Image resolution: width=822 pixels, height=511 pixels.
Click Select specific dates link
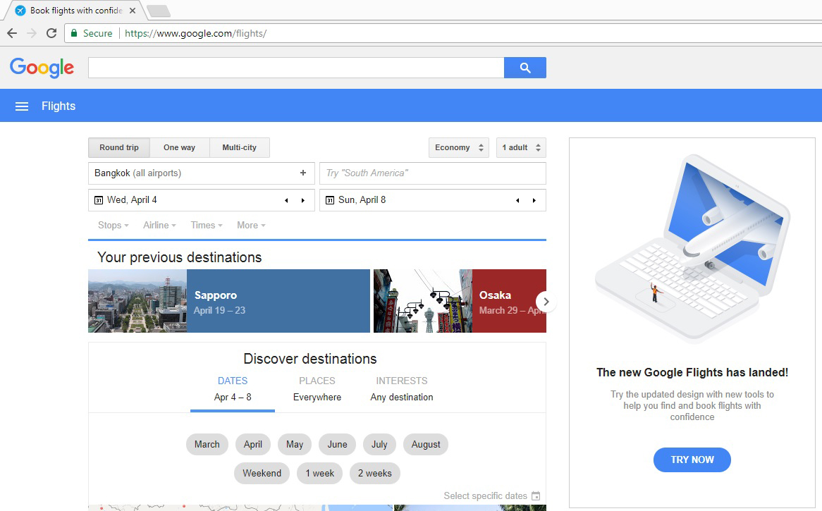coord(486,495)
